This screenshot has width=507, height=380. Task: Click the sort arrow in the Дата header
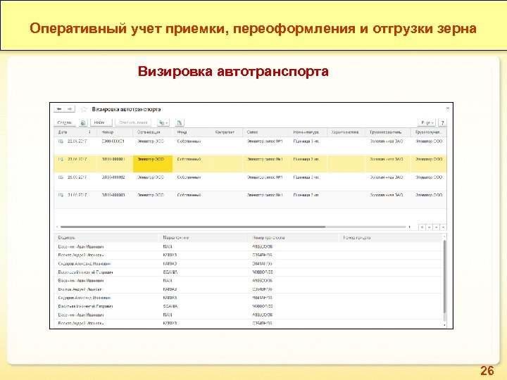coord(89,132)
